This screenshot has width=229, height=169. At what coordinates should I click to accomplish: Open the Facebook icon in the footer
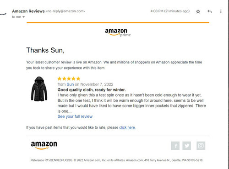click(x=175, y=146)
